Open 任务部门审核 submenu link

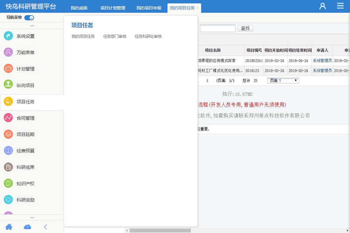pos(115,36)
